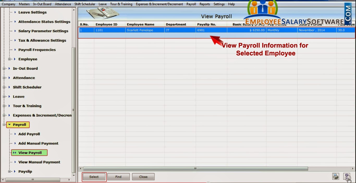Click the arrow icon beside Payslip

pos(15,171)
